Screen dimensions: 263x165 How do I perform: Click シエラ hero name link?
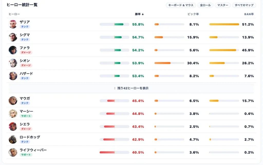tap(25, 124)
